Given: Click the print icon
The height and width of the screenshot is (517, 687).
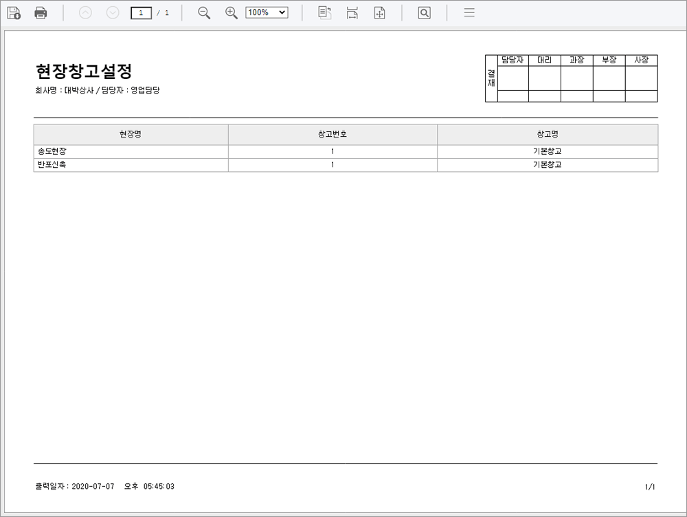Looking at the screenshot, I should [x=41, y=12].
